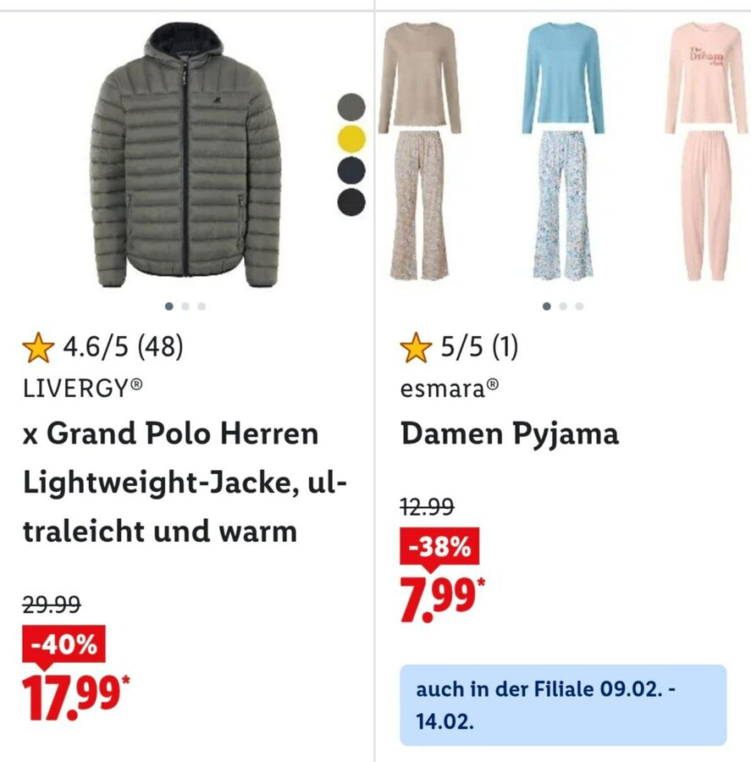Click the 17.99 jacket price
This screenshot has height=762, width=751.
[x=76, y=697]
